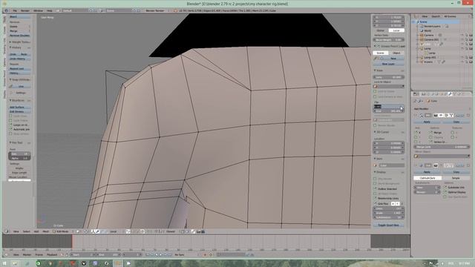Screen dimensions: 475x267
Task: Toggle the Outline Selected checkbox
Action: pos(376,188)
